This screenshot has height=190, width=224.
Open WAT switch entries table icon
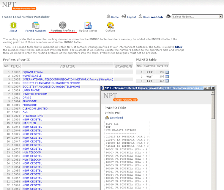167,77
